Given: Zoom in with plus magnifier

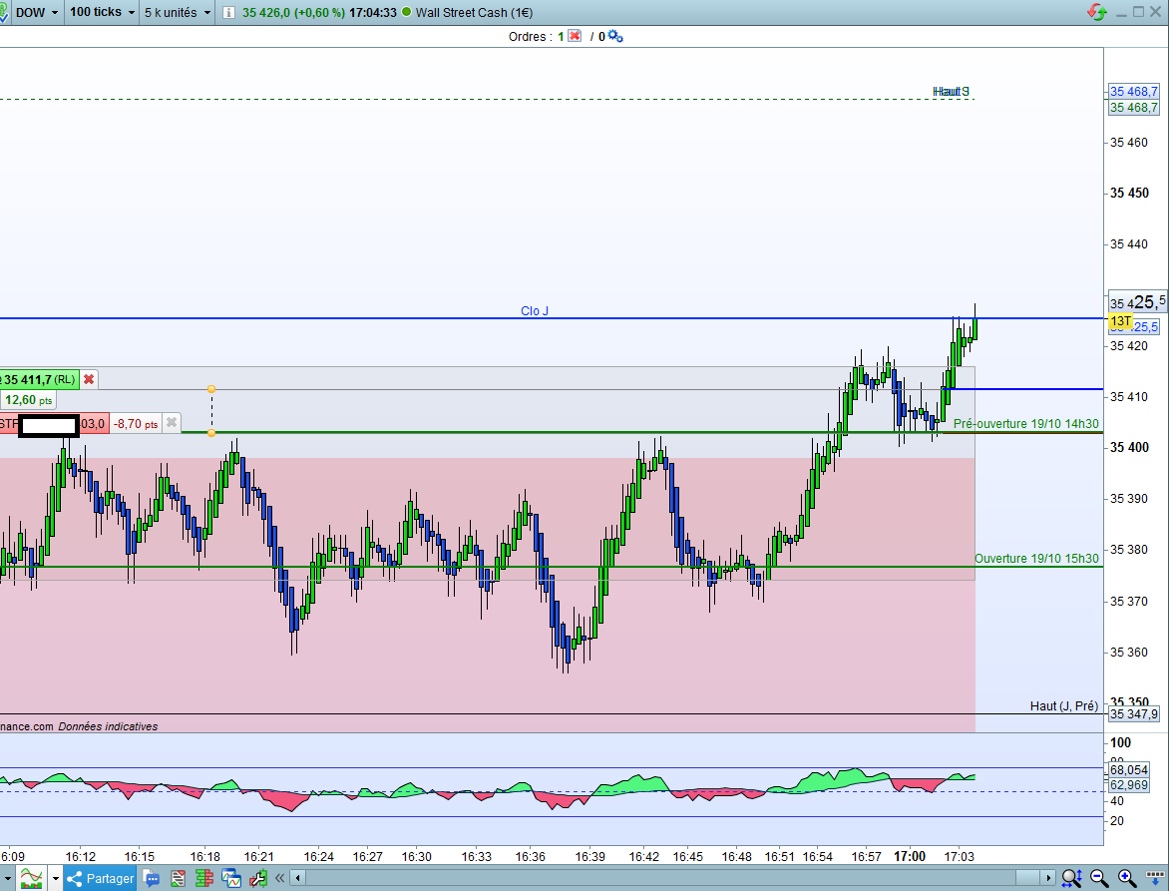Looking at the screenshot, I should point(1127,878).
